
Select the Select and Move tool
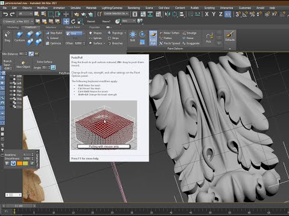tap(66, 22)
